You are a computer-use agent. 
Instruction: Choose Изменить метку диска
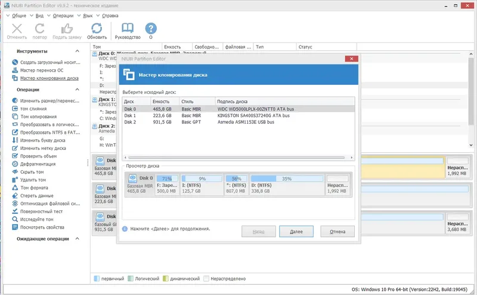point(39,148)
